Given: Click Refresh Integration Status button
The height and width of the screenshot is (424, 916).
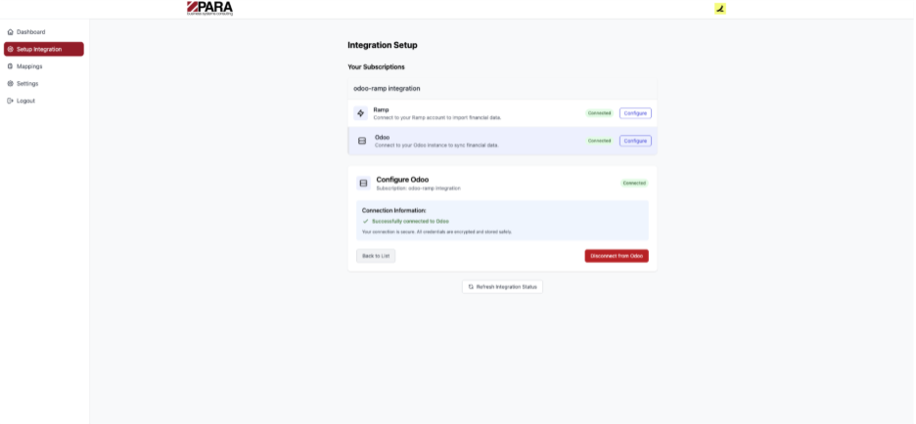Looking at the screenshot, I should tap(502, 287).
